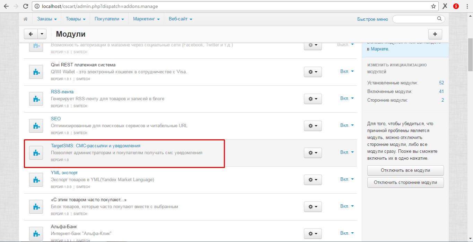Open the Заказы menu
The height and width of the screenshot is (242, 473).
tap(47, 19)
